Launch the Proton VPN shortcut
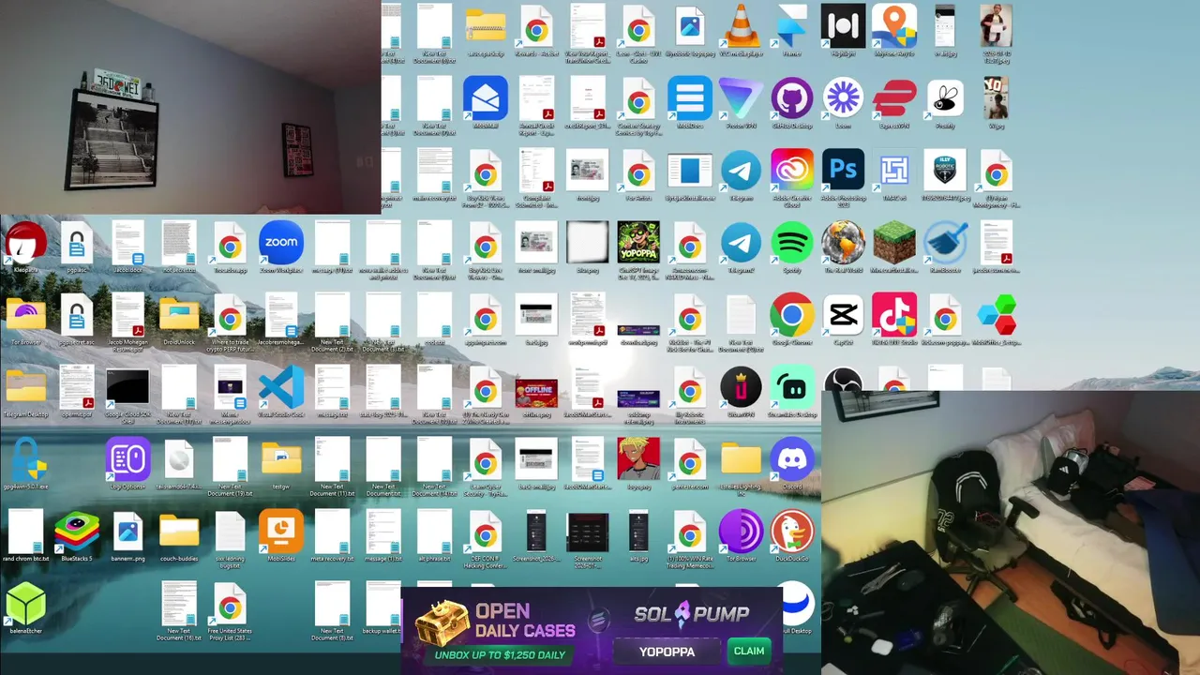Screen dimensions: 1200x675 coord(741,98)
